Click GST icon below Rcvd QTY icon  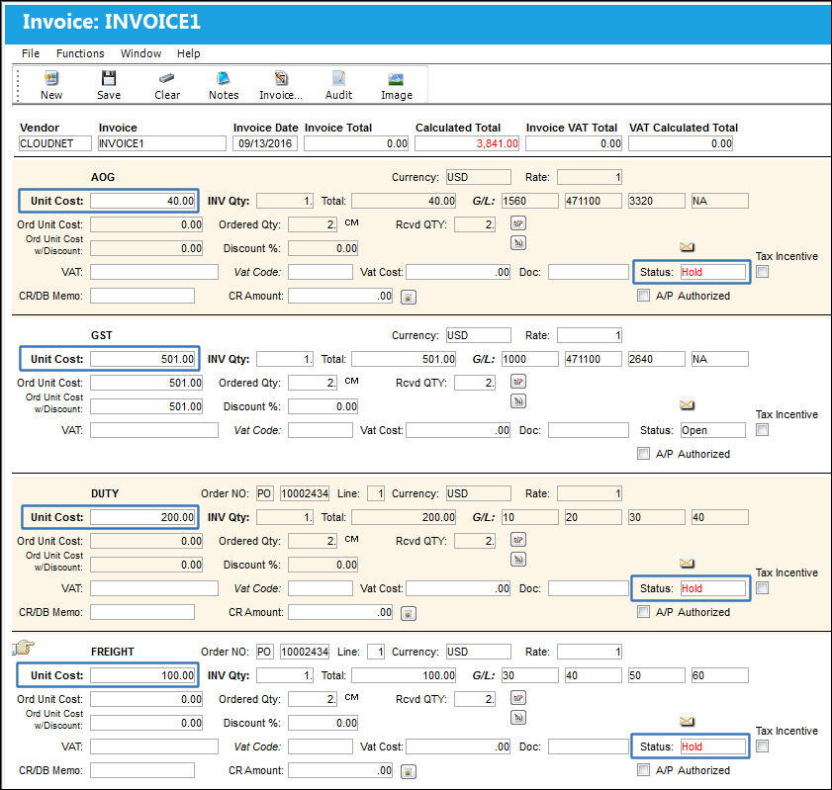tap(518, 400)
